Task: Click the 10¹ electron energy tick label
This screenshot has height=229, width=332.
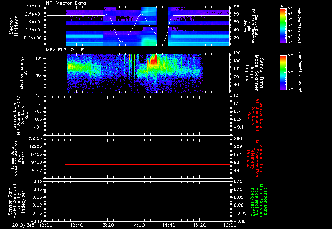Action: coord(39,75)
